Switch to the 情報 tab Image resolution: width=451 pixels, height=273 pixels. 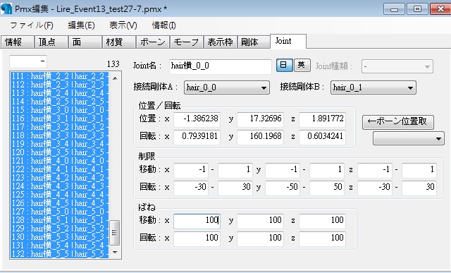pos(17,42)
